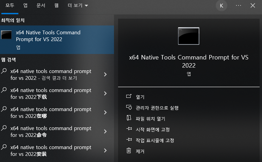The image size is (262, 162).
Task: Switch to the 앱 tab
Action: tap(25, 5)
